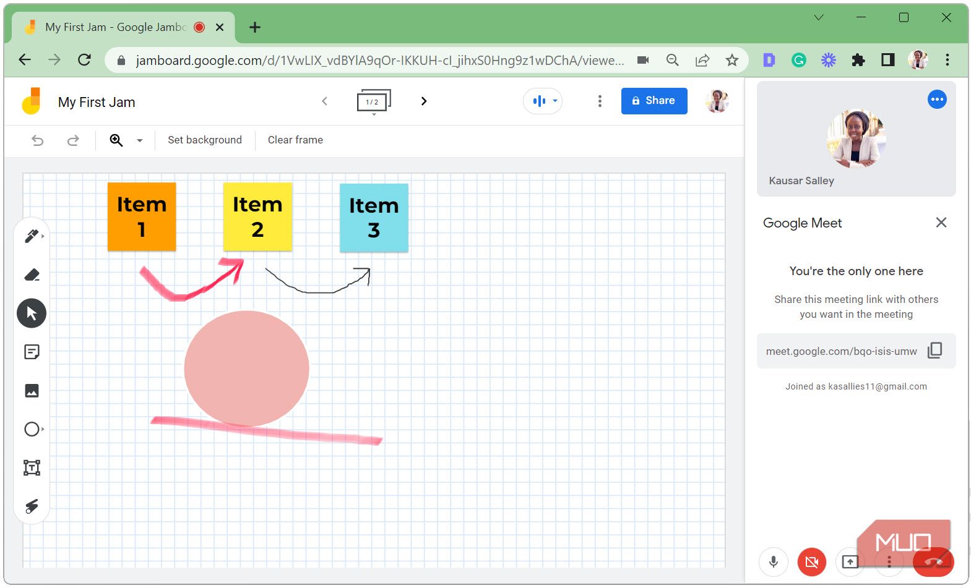
Task: Copy the meeting link
Action: pos(934,351)
